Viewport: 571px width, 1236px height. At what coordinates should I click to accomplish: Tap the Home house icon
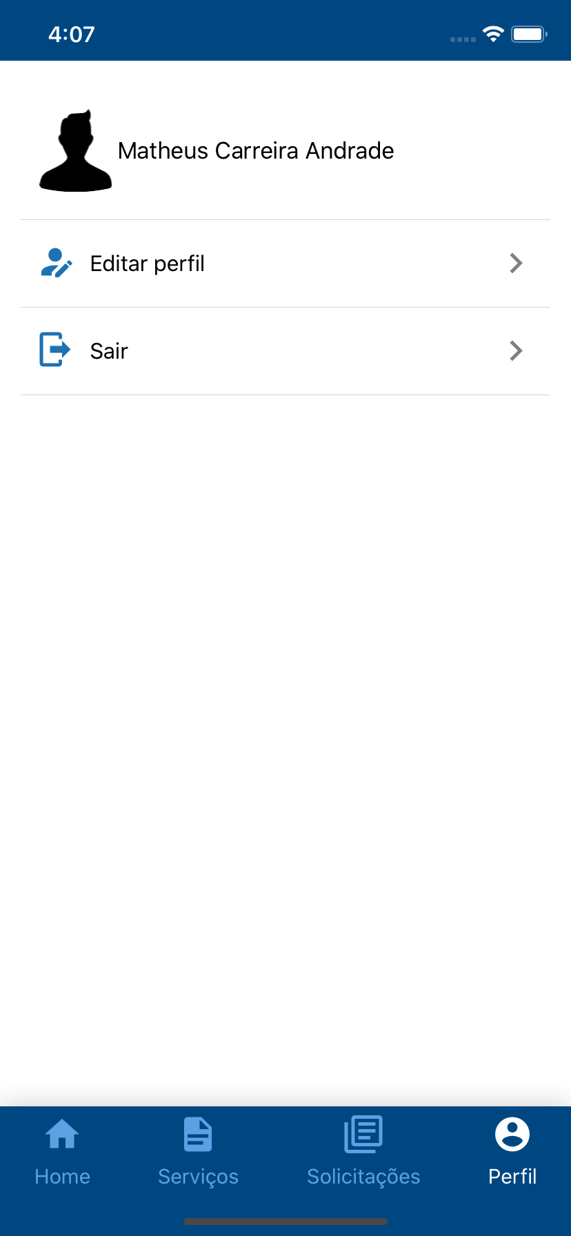(62, 1134)
